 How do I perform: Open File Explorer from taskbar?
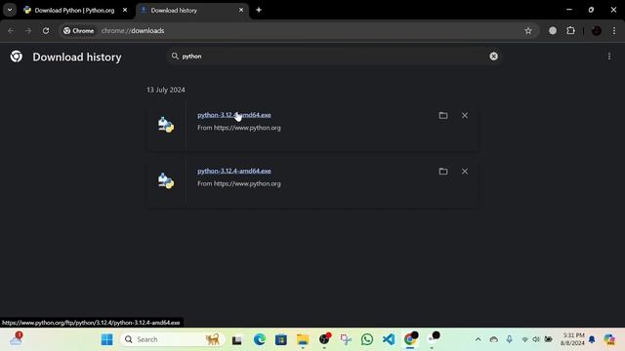tap(303, 339)
